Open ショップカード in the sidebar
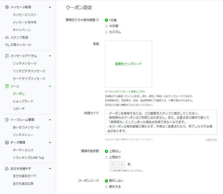The image size is (223, 194). coord(23,101)
